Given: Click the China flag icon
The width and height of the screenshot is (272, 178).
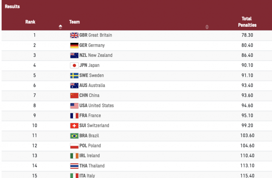Looking at the screenshot, I should click(x=74, y=96).
